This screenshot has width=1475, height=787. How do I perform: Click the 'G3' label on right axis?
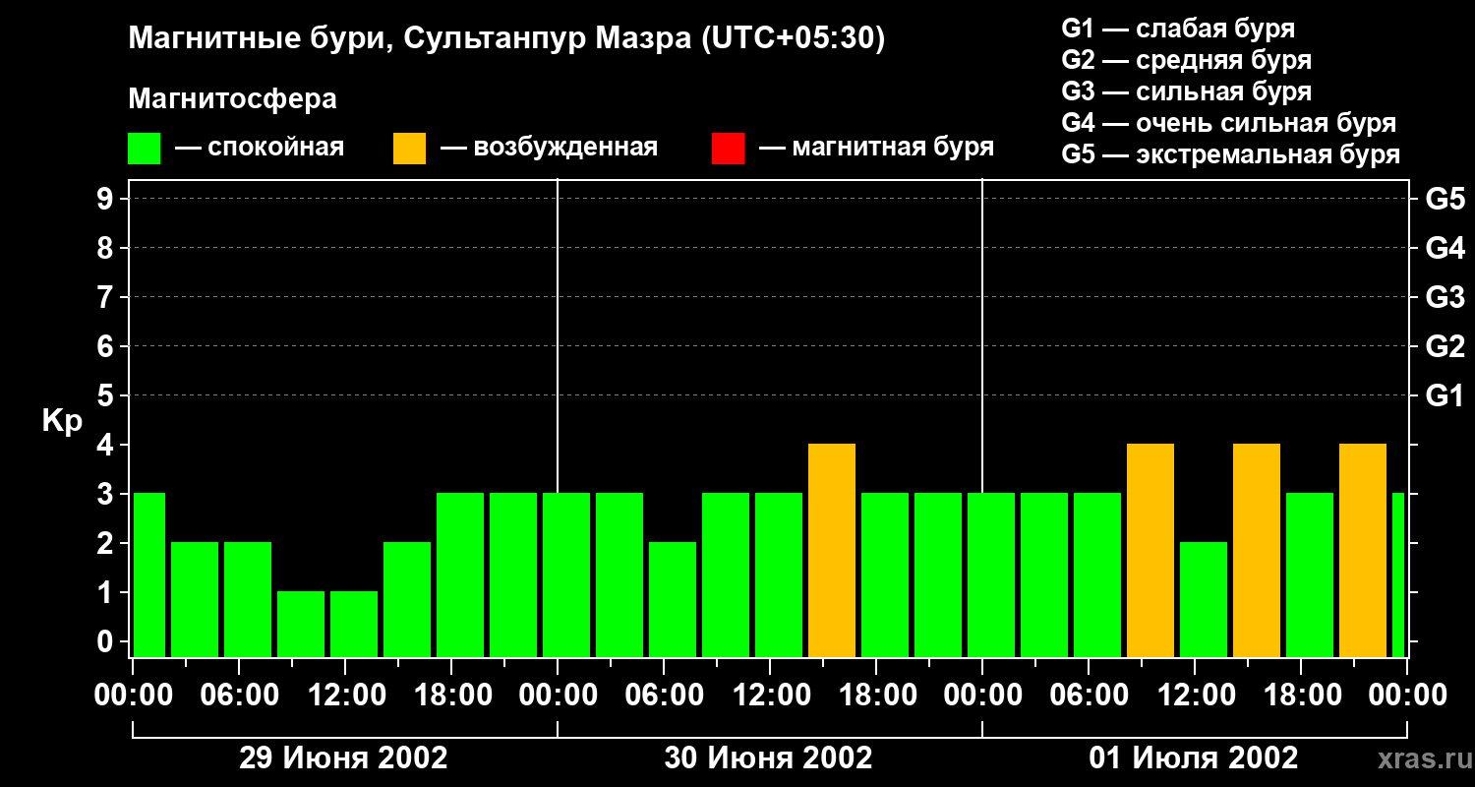click(x=1445, y=297)
